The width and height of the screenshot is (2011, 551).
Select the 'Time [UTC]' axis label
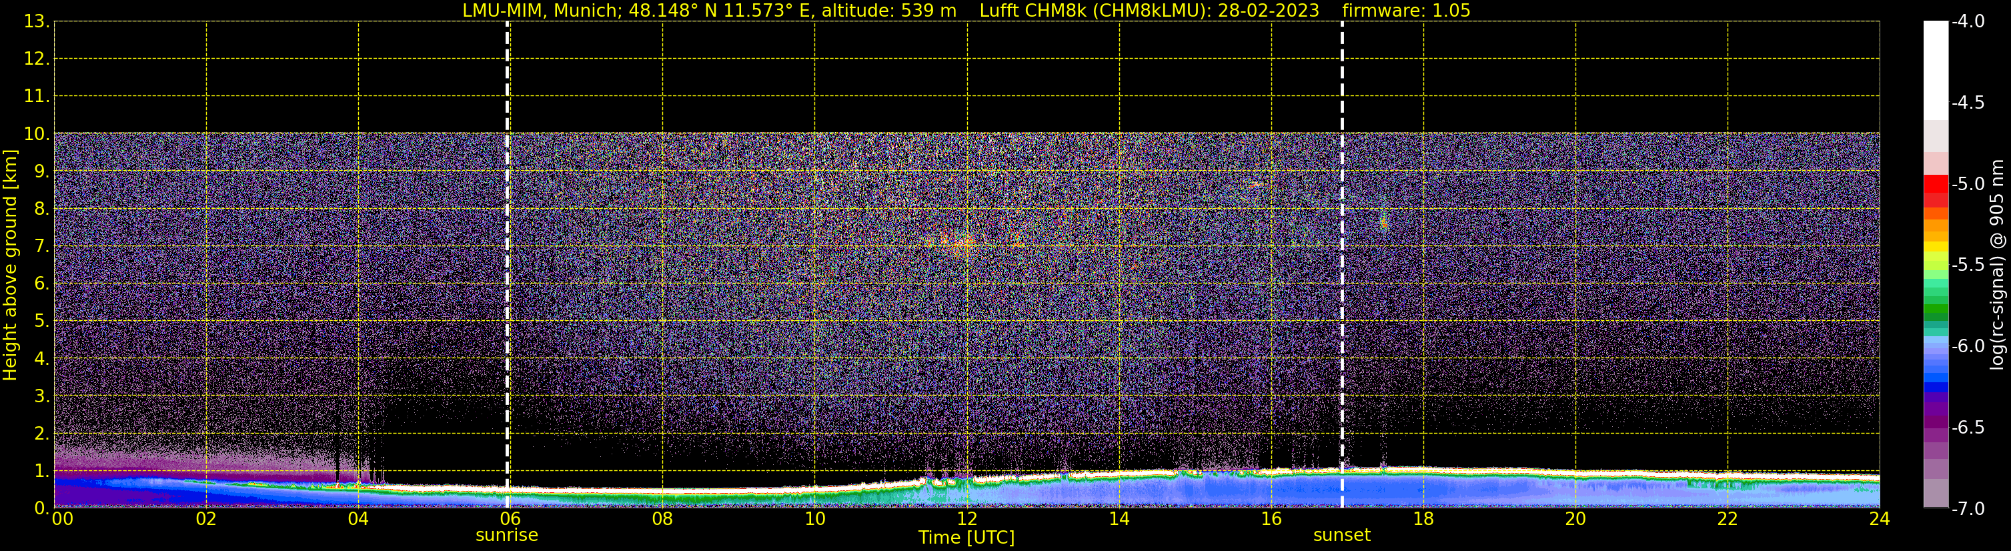(x=966, y=538)
